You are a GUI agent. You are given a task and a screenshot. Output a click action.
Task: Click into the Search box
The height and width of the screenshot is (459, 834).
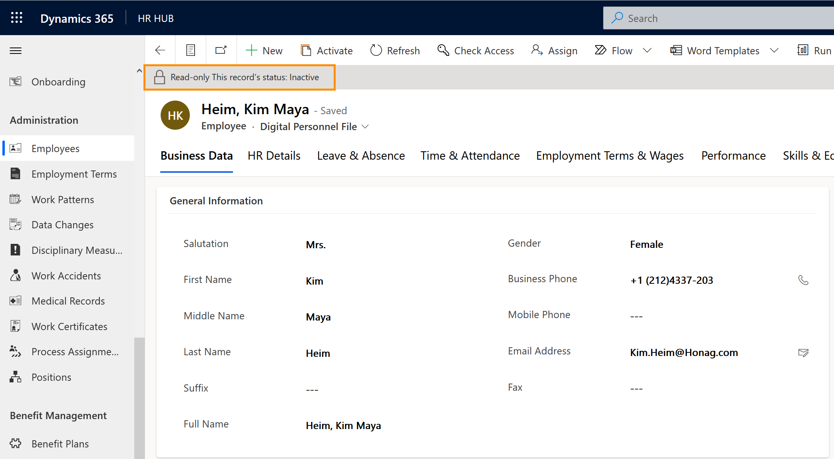point(719,18)
